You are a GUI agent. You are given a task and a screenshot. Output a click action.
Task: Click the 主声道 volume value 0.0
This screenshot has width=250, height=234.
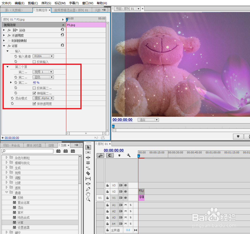(128, 230)
